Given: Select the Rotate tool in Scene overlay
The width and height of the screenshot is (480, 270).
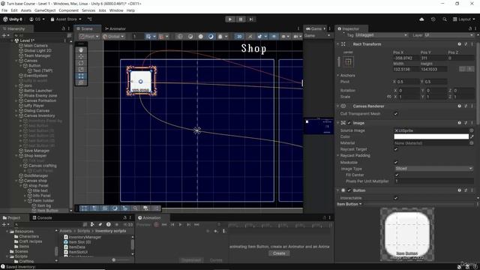Looking at the screenshot, I should (81, 63).
